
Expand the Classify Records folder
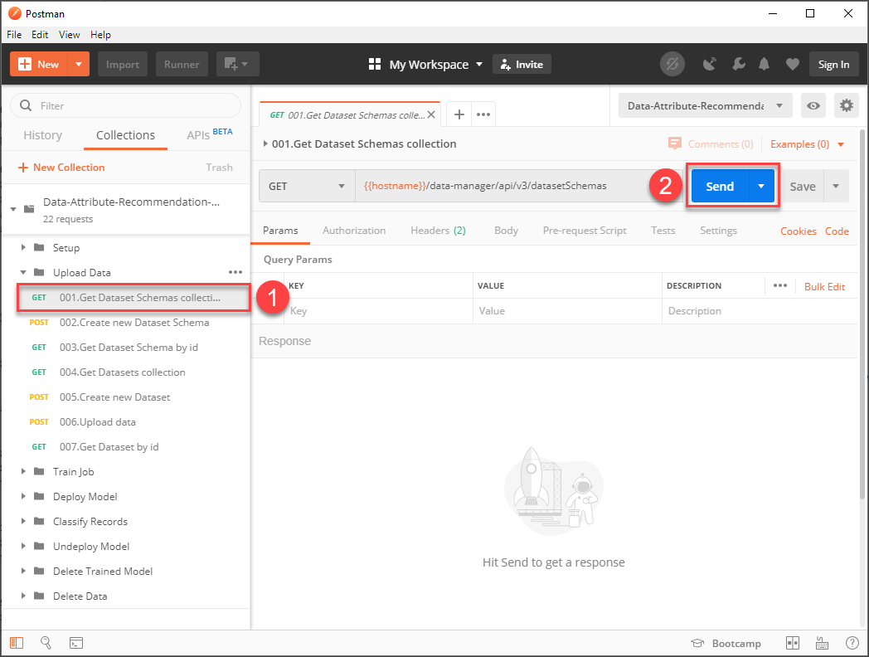click(23, 521)
